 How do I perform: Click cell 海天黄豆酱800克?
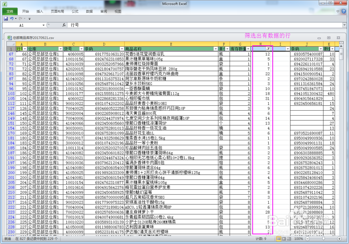tap(171, 113)
